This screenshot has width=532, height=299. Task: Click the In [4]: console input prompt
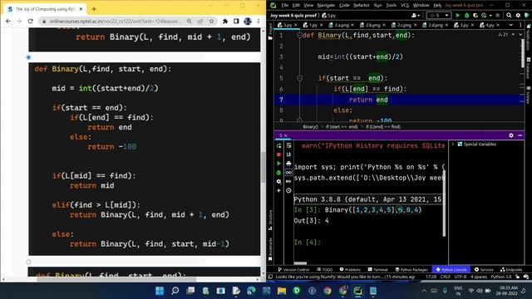click(x=307, y=242)
